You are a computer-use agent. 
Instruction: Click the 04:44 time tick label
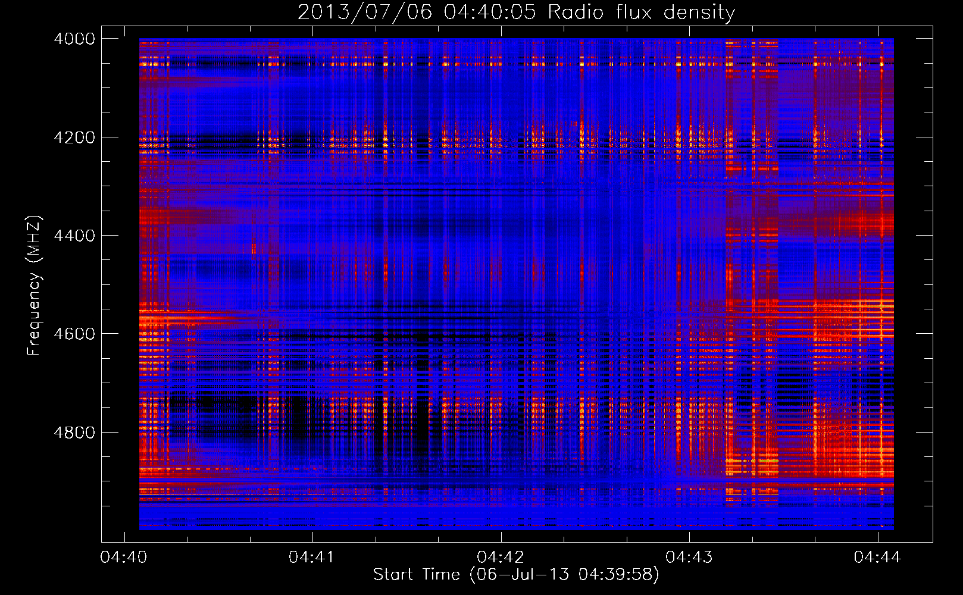click(877, 557)
